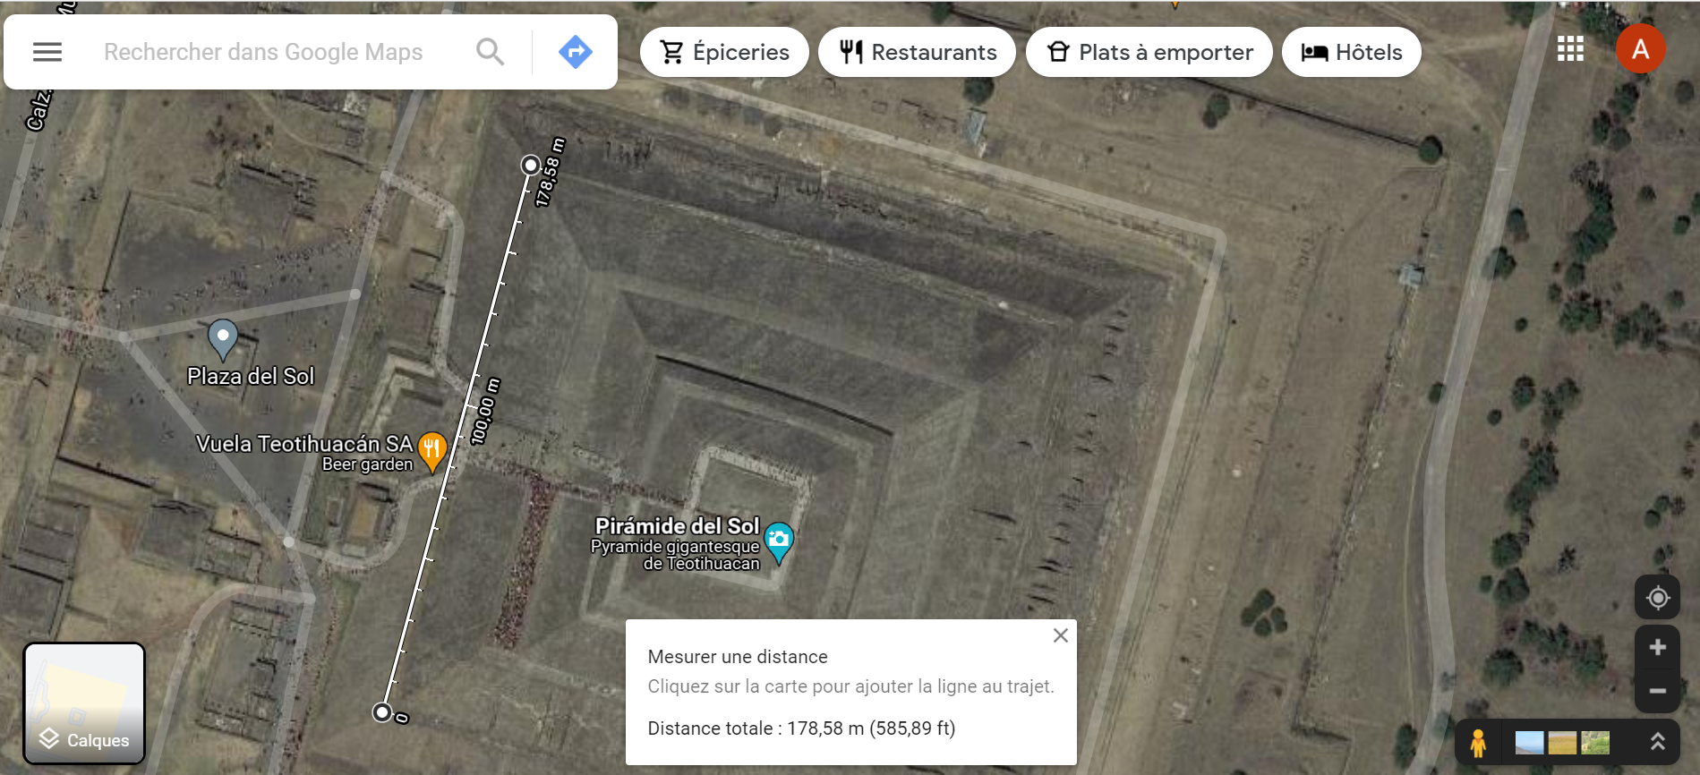Expand the imagery strip with chevrons
Image resolution: width=1700 pixels, height=775 pixels.
click(1657, 742)
